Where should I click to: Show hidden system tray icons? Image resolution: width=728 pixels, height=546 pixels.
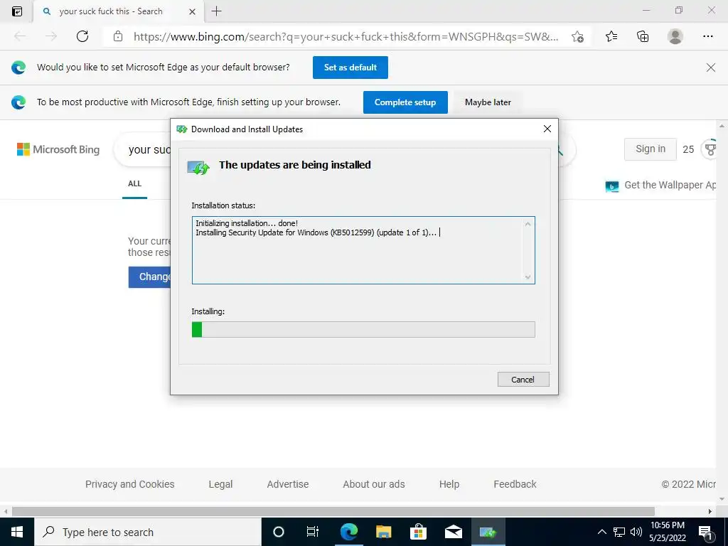601,532
